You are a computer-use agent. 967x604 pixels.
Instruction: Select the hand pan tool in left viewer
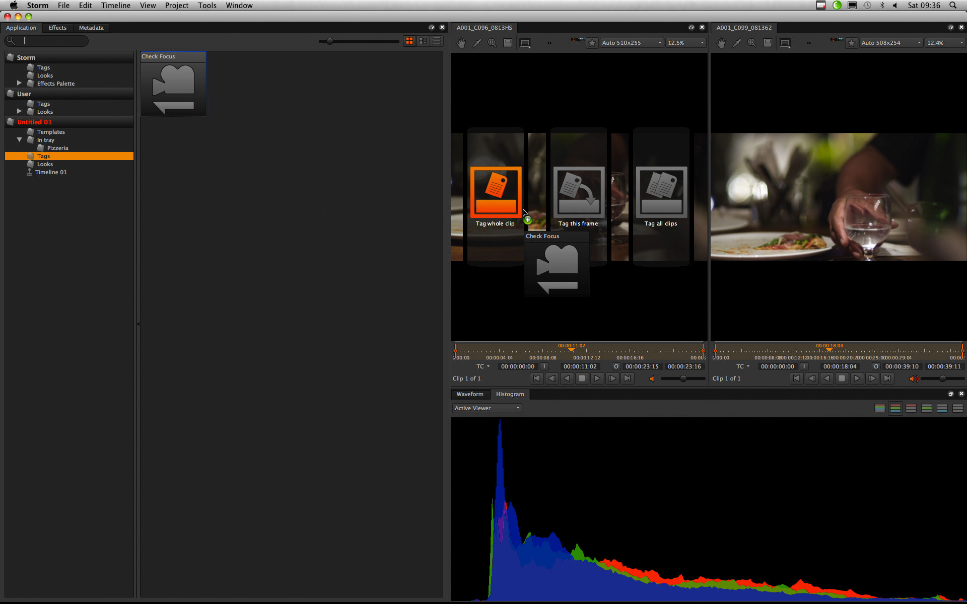[x=461, y=43]
